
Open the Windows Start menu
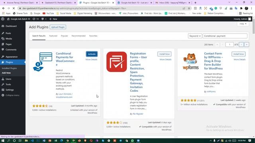click(3, 141)
